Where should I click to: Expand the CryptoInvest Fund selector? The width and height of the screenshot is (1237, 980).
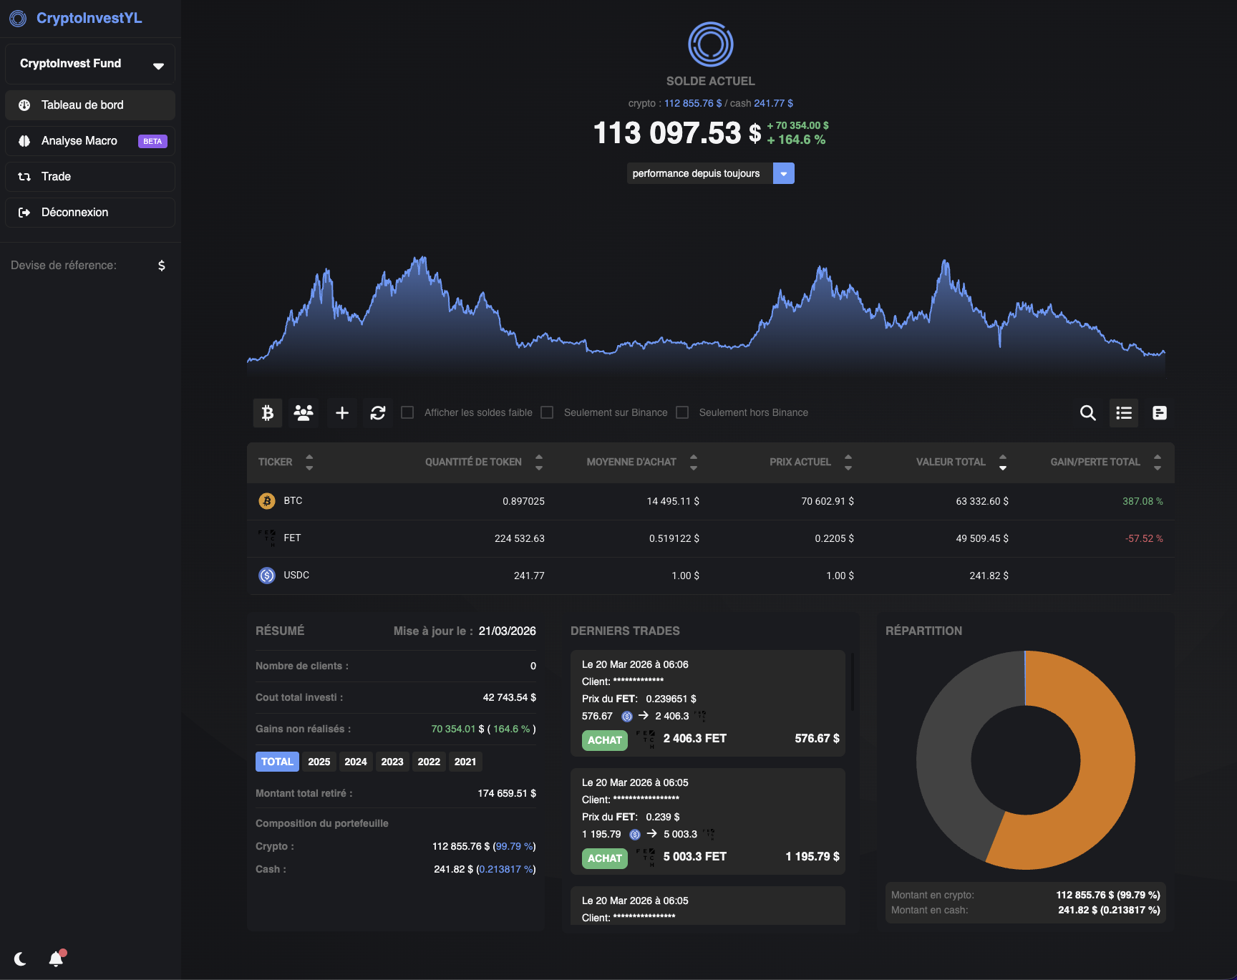tap(158, 64)
